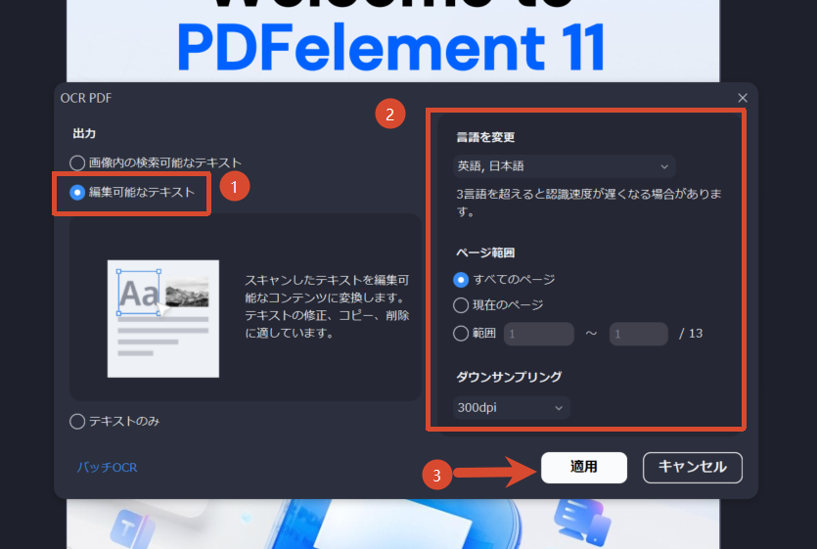Click the 出力 heading
This screenshot has height=549, width=817.
click(84, 133)
